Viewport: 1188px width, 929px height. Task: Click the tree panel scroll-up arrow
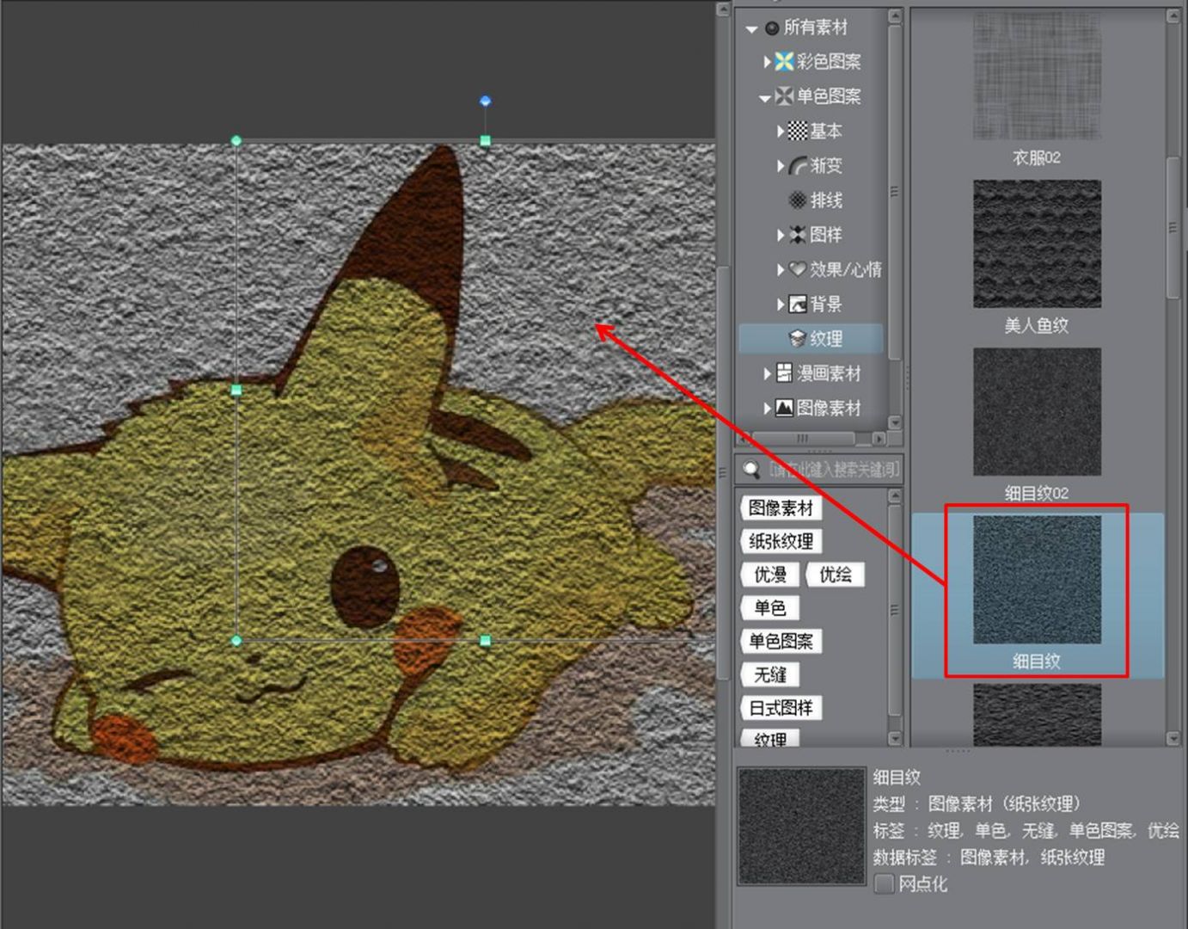pos(895,15)
